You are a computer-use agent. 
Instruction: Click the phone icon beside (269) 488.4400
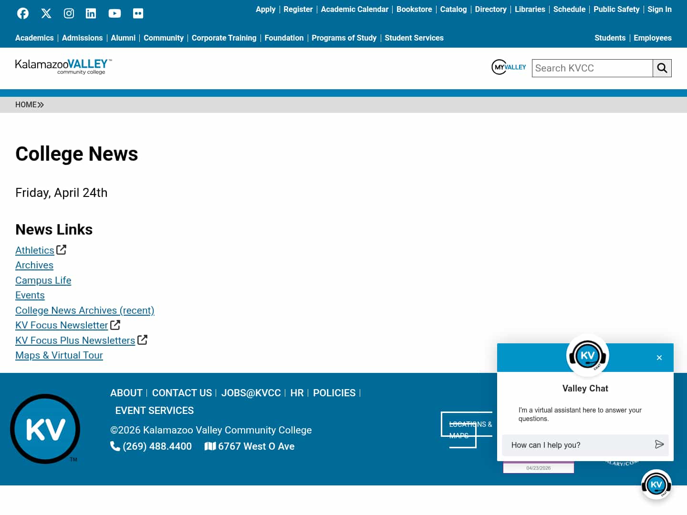coord(115,446)
